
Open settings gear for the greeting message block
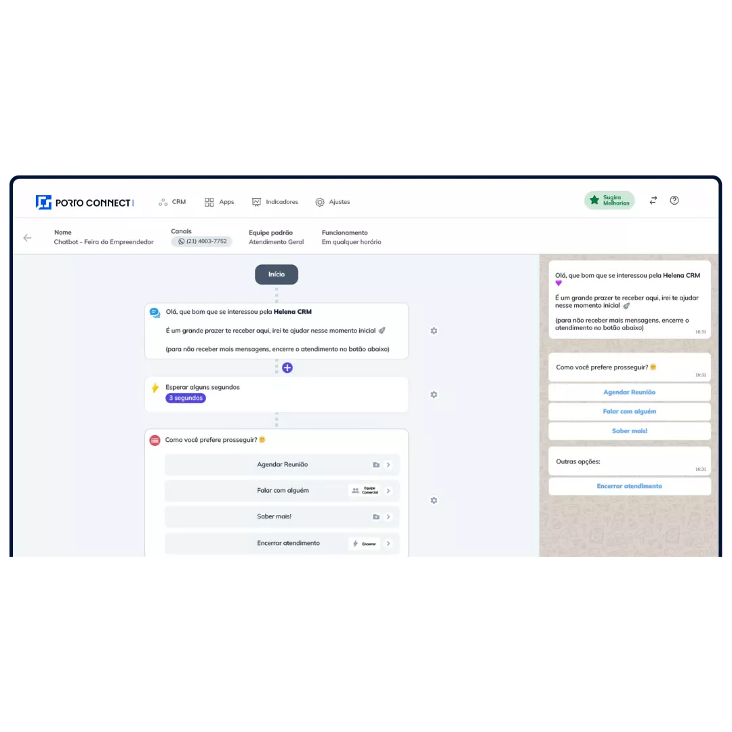434,331
